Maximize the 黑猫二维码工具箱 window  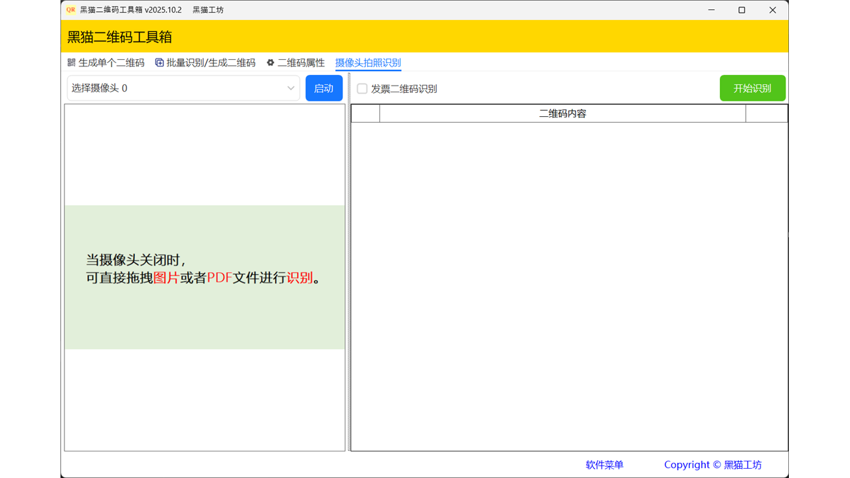click(x=742, y=10)
